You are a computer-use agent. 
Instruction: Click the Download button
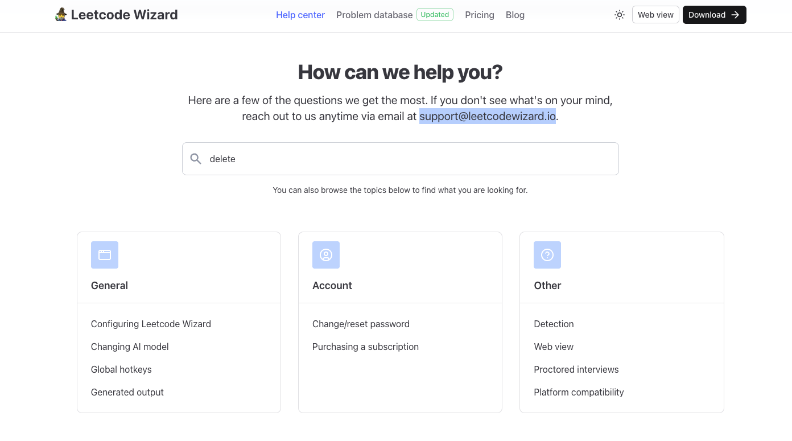(x=714, y=15)
